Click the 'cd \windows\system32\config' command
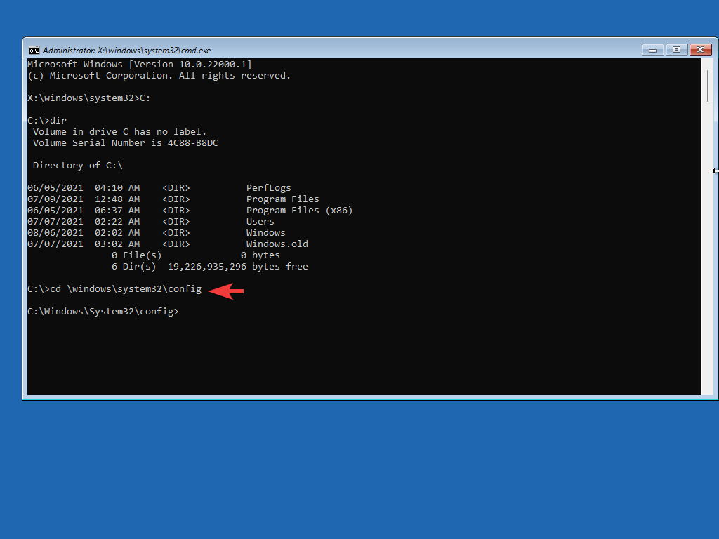 point(126,288)
